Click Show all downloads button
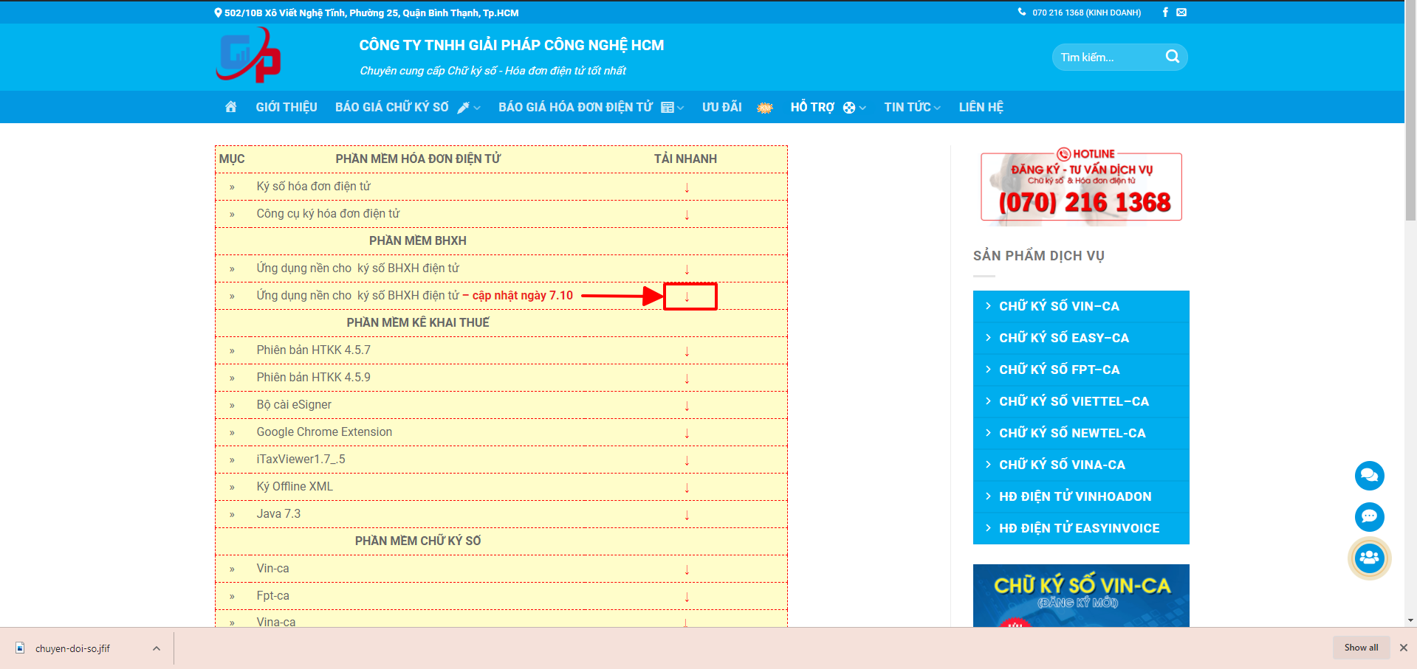Screen dimensions: 1417x669 point(1360,648)
